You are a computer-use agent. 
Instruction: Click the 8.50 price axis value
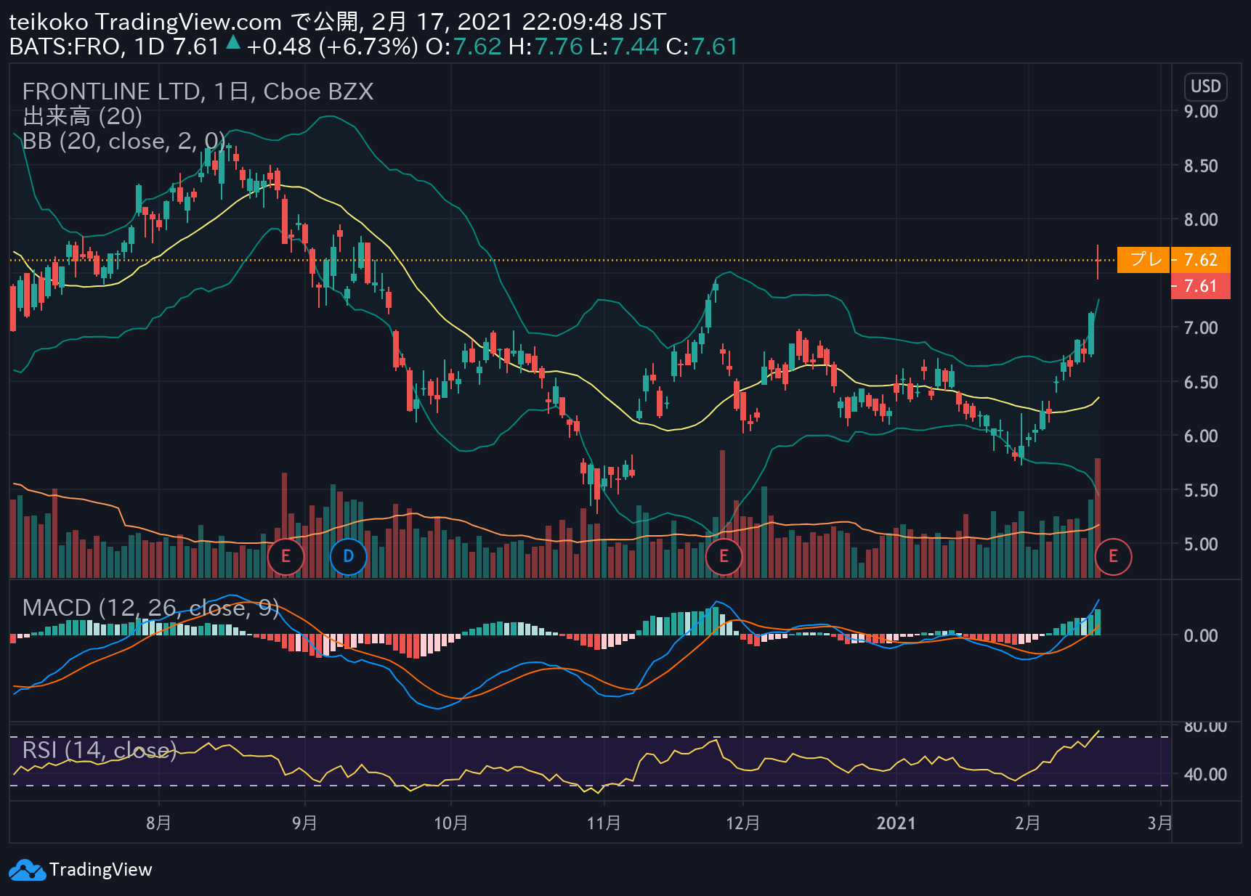coord(1201,166)
